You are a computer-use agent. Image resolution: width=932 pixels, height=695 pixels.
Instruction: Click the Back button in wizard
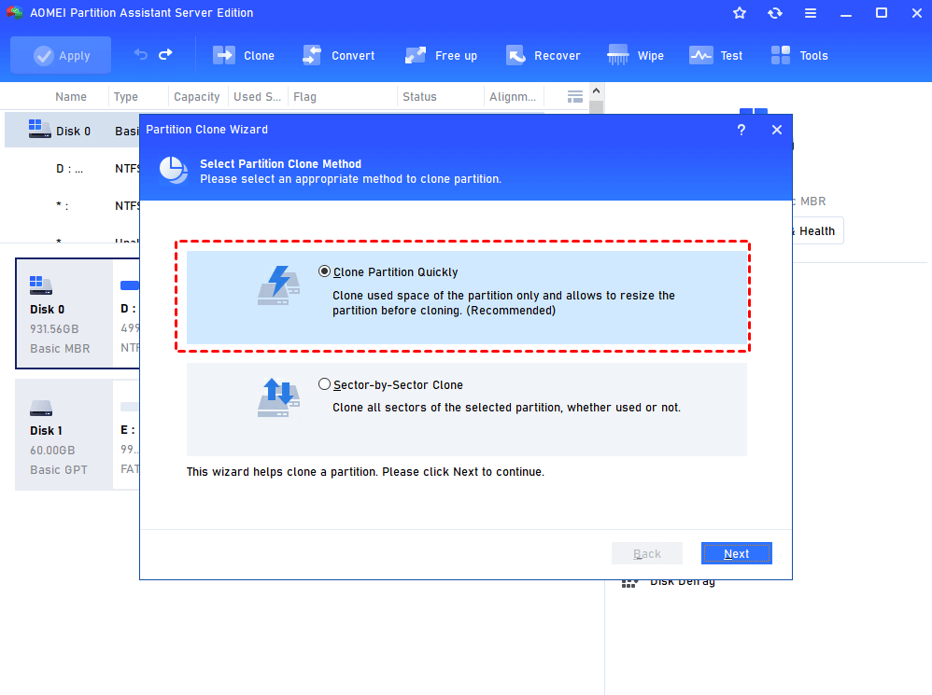[x=646, y=553]
